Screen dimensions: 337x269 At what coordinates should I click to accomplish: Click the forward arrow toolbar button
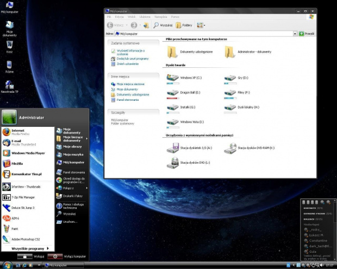click(x=134, y=25)
